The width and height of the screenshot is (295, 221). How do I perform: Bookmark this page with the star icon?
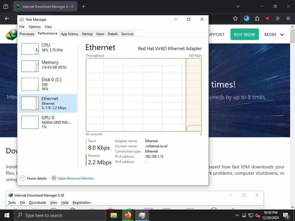(x=235, y=18)
